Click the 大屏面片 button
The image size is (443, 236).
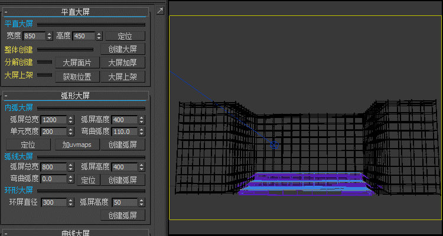[x=77, y=63]
